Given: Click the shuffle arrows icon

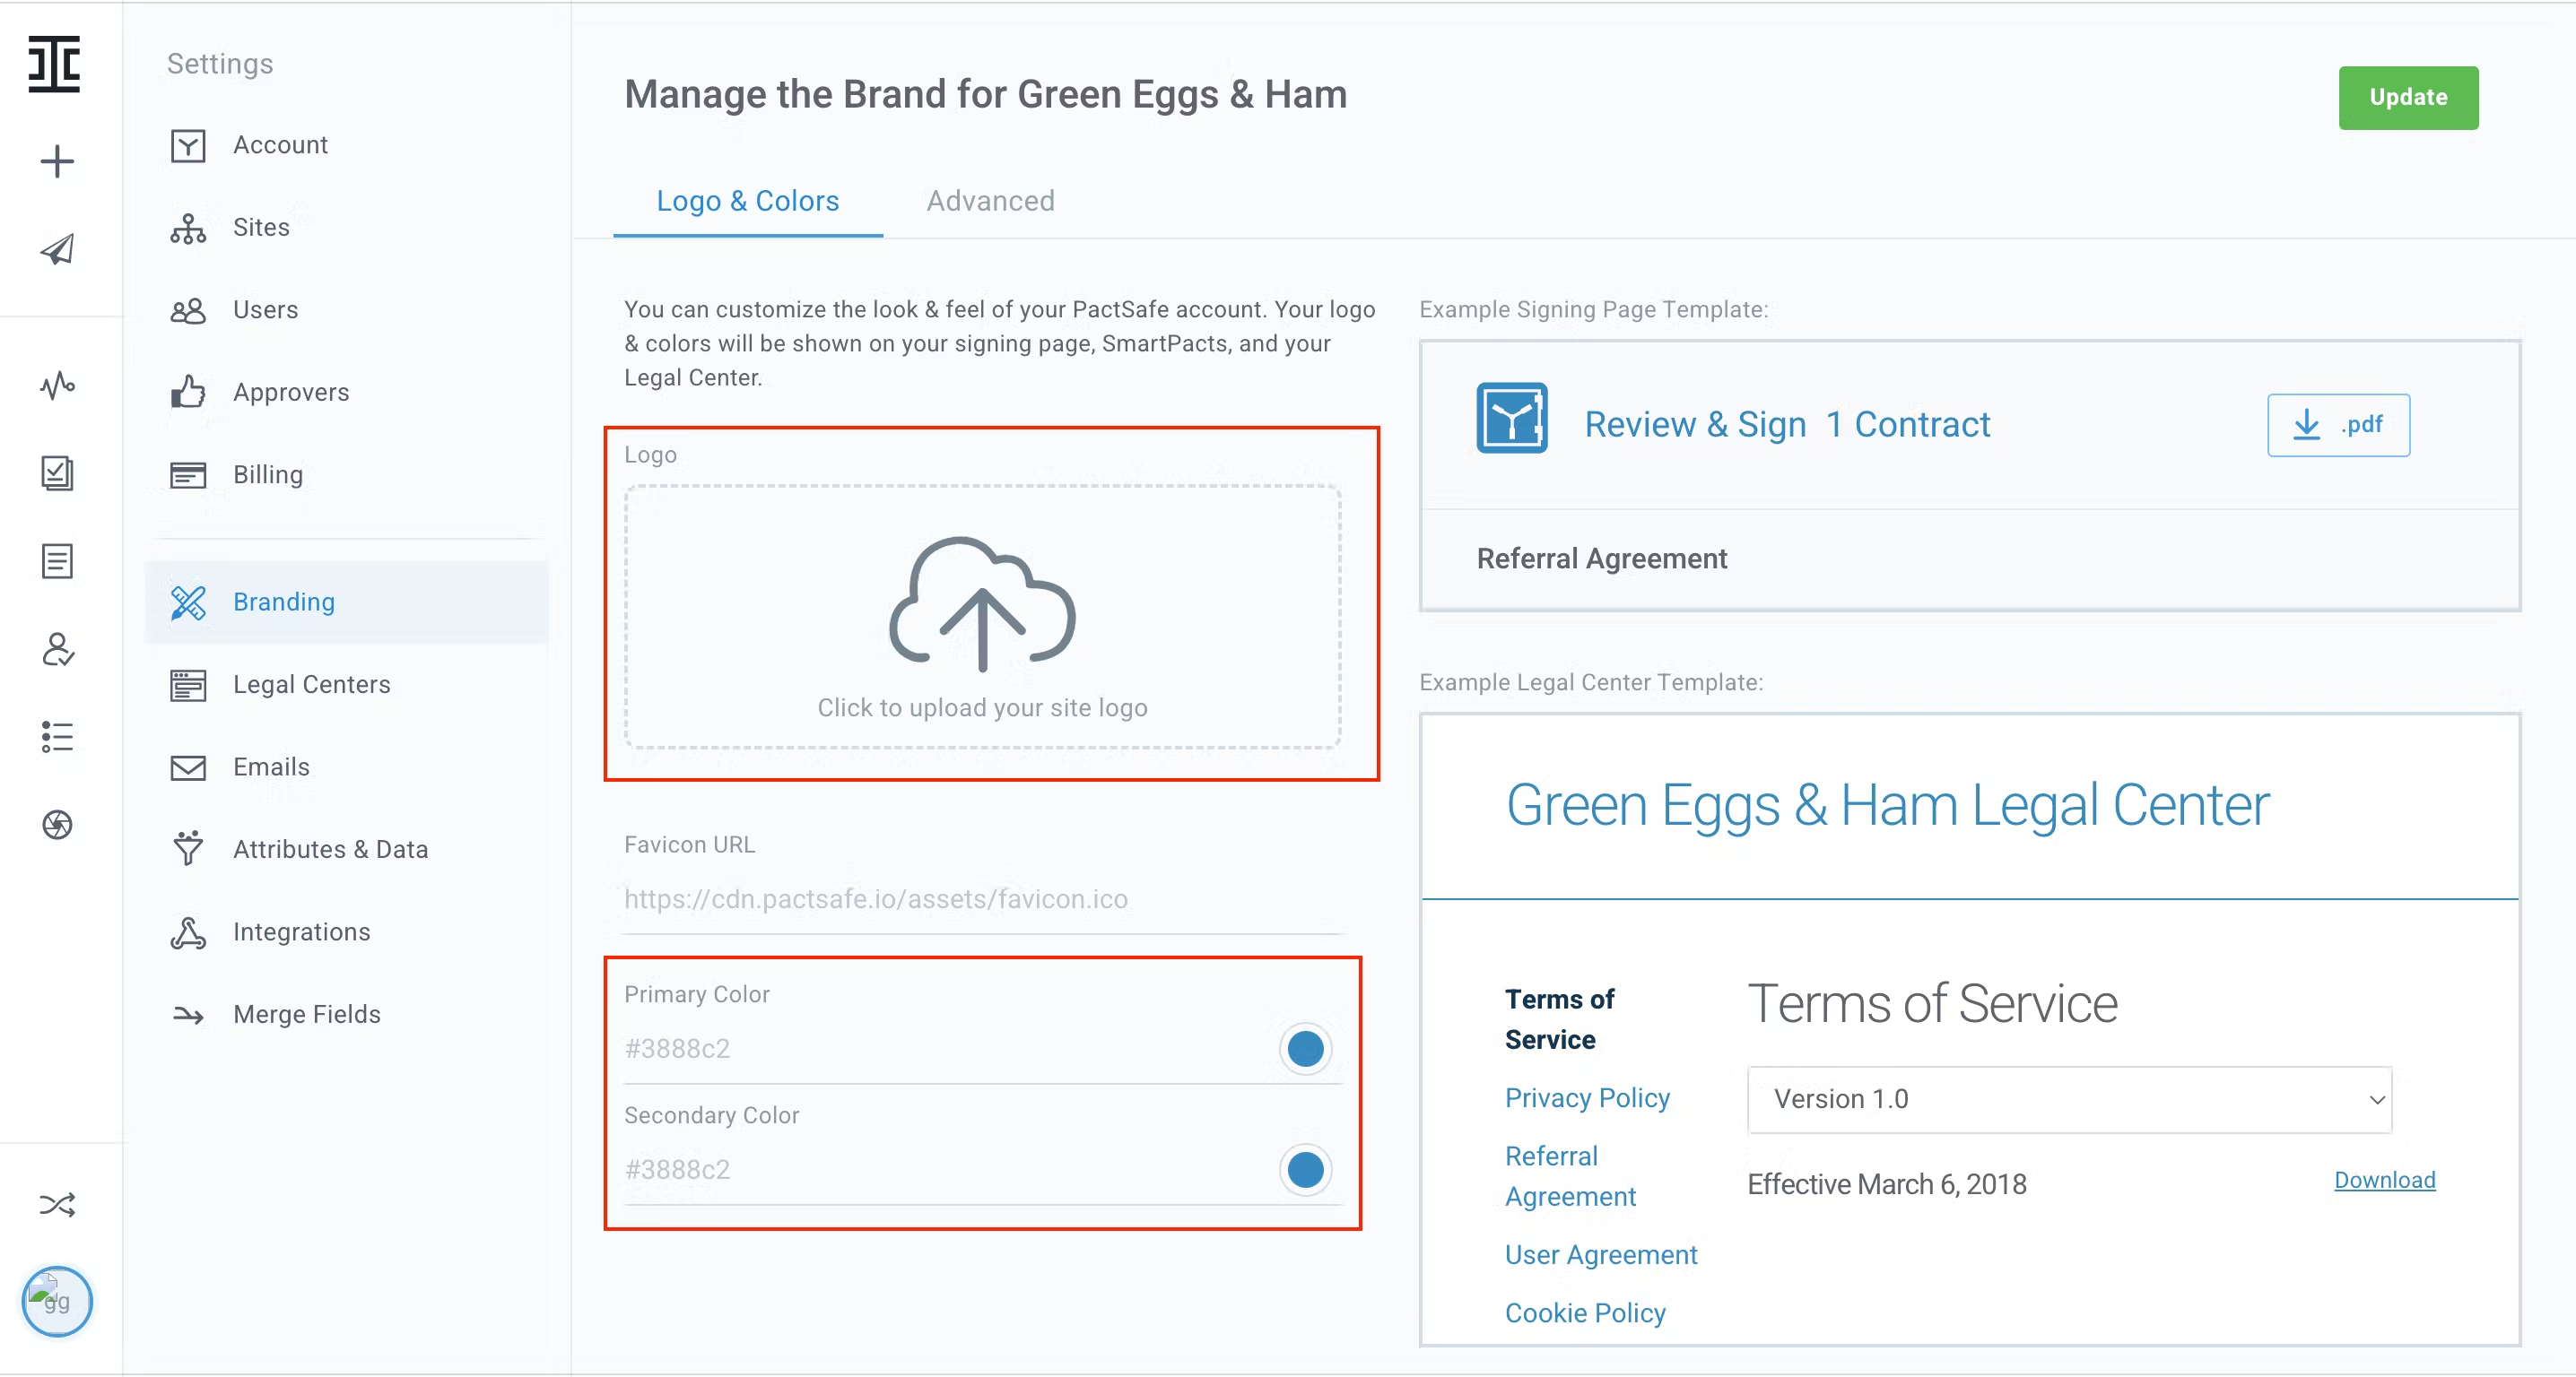Looking at the screenshot, I should (57, 1204).
